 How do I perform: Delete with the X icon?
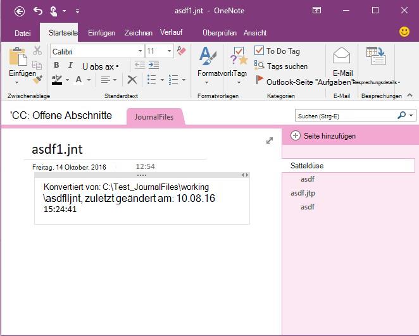click(x=132, y=80)
